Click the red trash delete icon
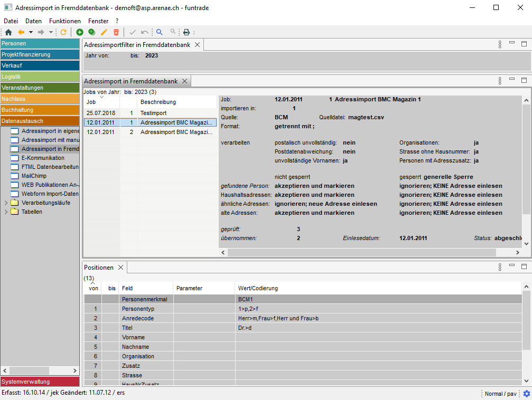 [116, 32]
